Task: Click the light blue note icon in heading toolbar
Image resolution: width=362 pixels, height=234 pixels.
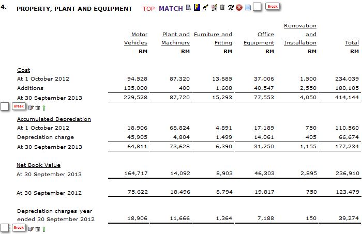Action: tap(247, 8)
